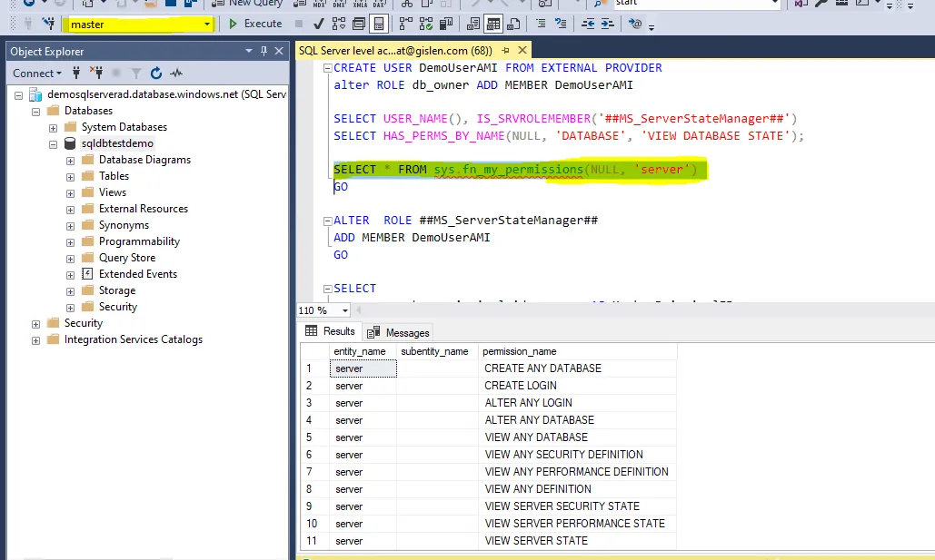The image size is (935, 560).
Task: Select the SQL Server level access query tab
Action: click(x=395, y=51)
